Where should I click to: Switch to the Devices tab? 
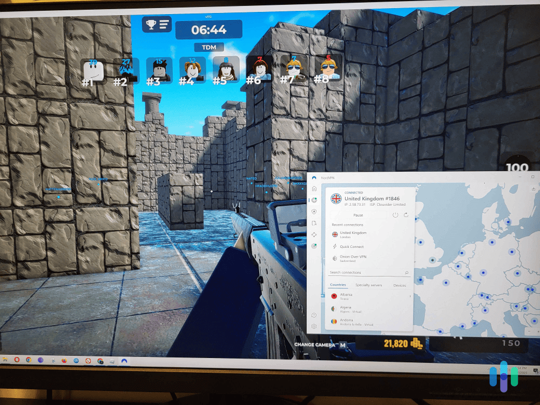pos(400,285)
